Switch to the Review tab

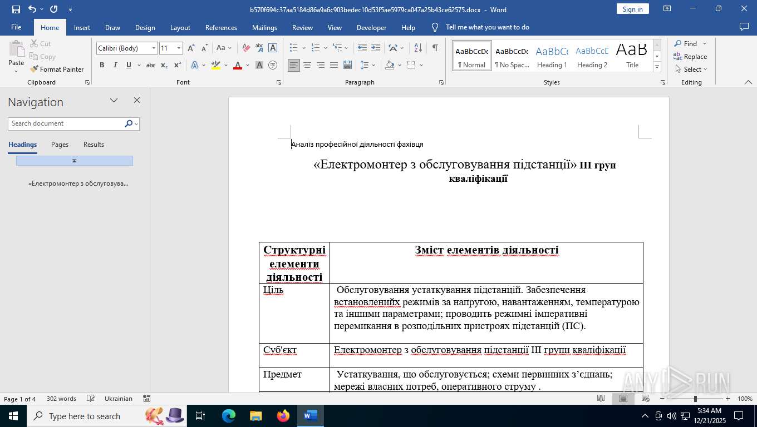302,27
